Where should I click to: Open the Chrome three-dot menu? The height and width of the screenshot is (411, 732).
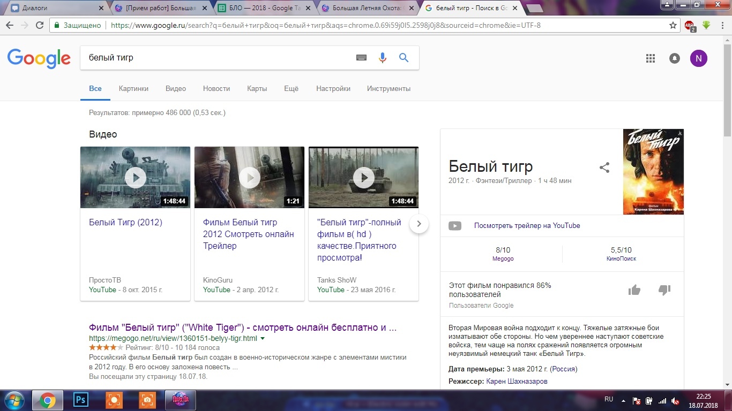tap(721, 25)
